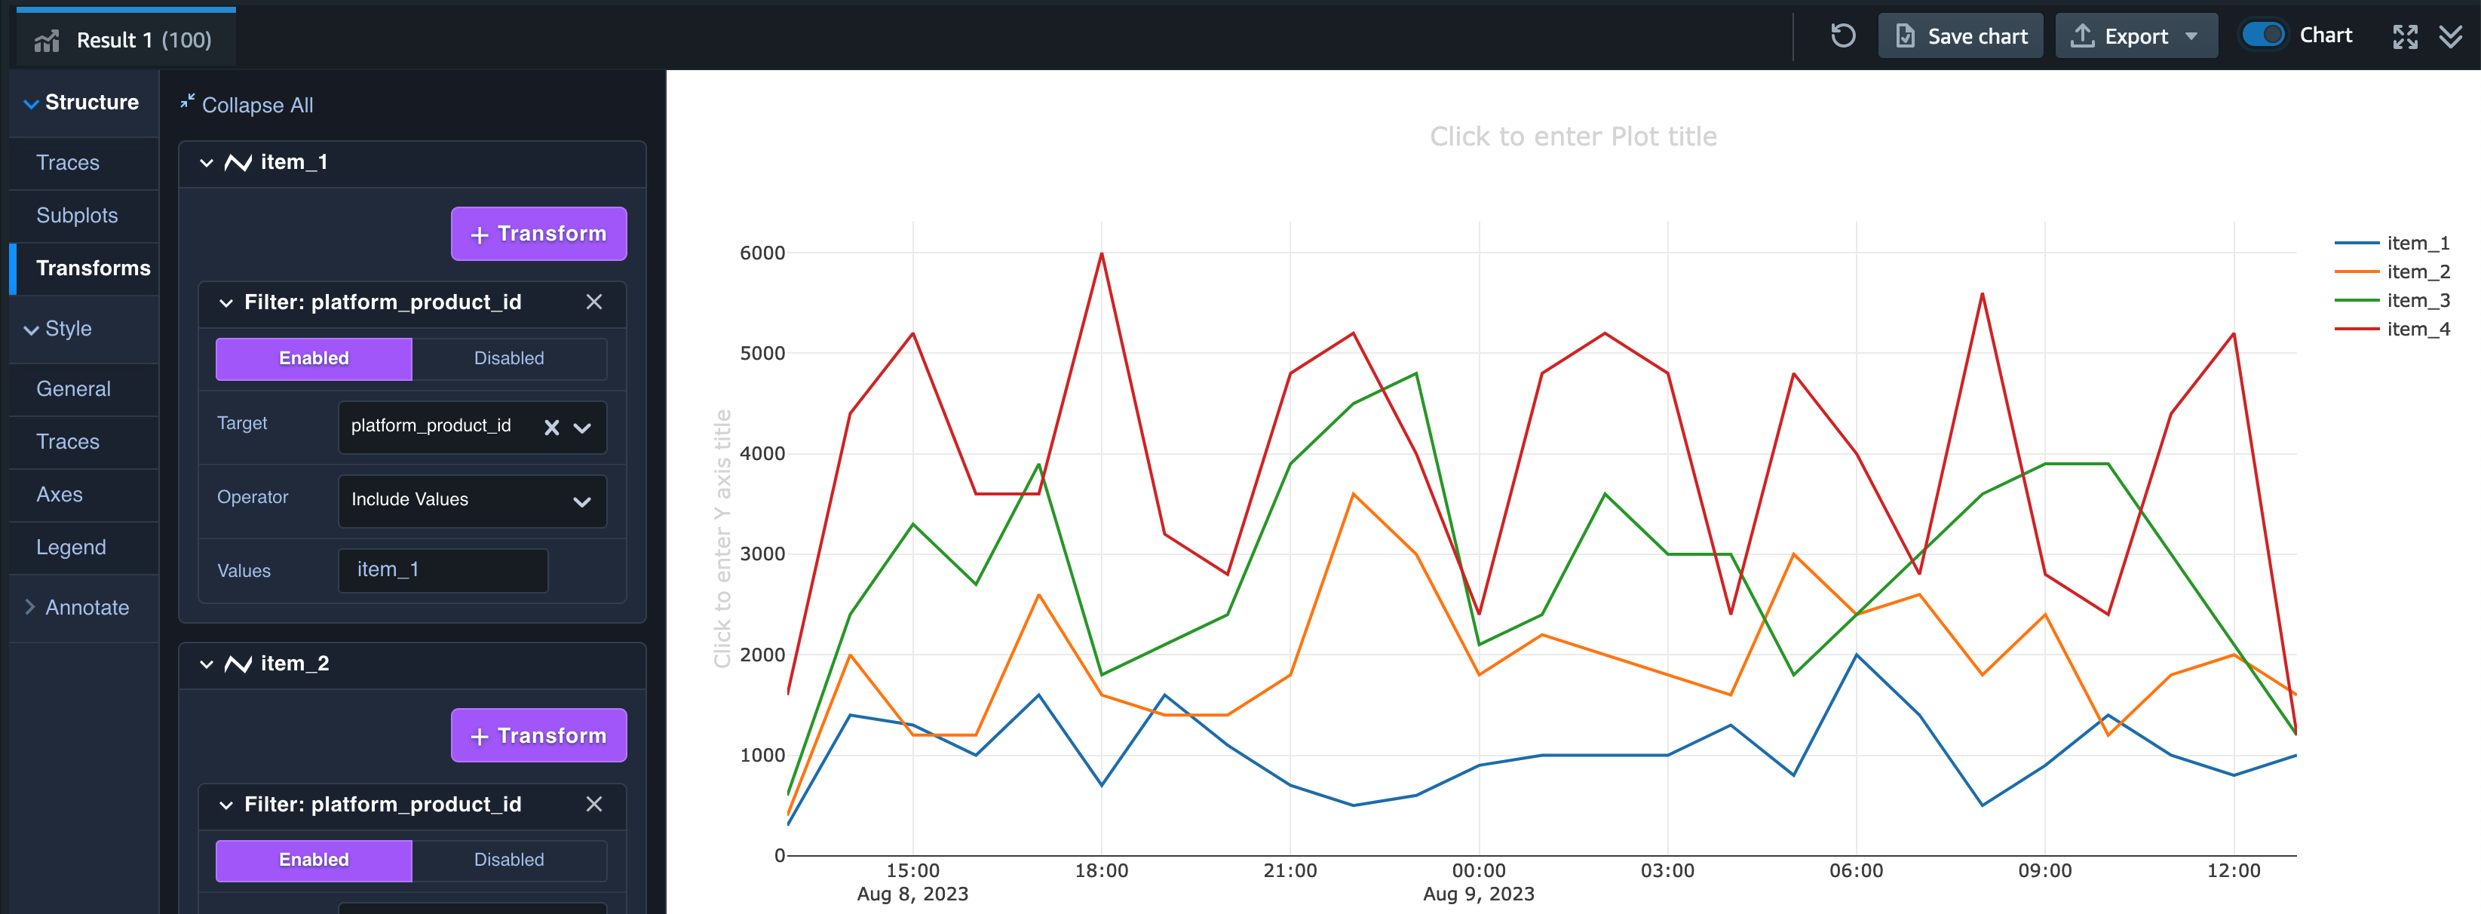The width and height of the screenshot is (2481, 914).
Task: Clear the Target platform_product_id selection
Action: tap(552, 428)
